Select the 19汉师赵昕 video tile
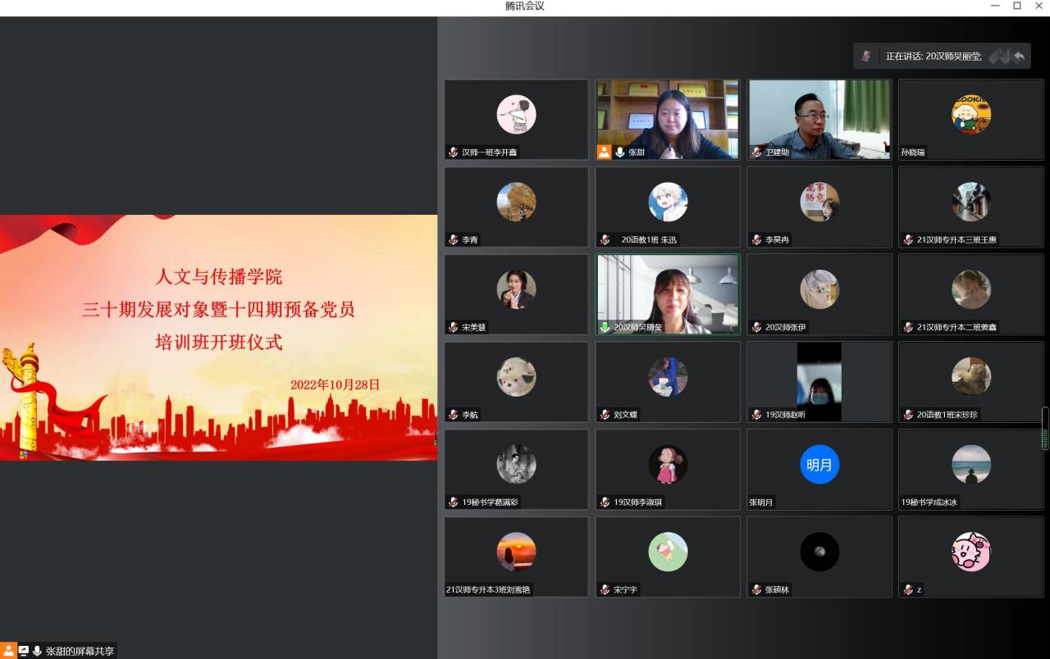 click(x=819, y=381)
